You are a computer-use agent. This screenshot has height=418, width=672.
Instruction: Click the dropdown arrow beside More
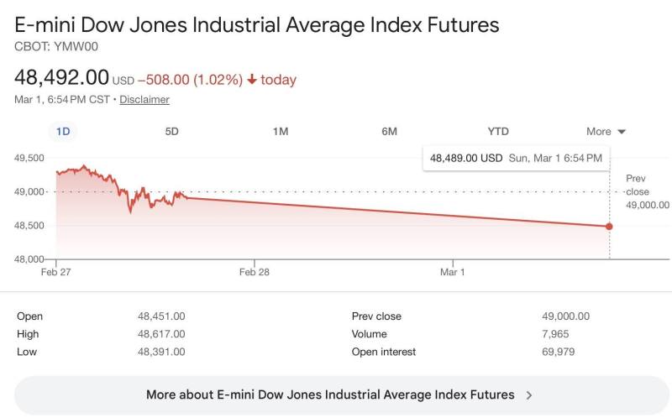(x=622, y=132)
